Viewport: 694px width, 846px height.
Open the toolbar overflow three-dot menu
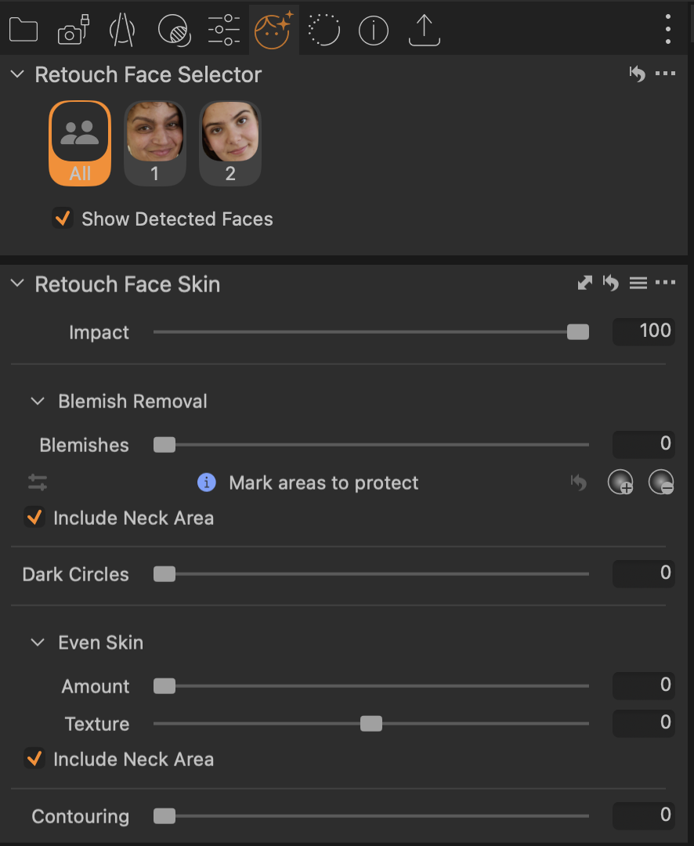point(667,29)
